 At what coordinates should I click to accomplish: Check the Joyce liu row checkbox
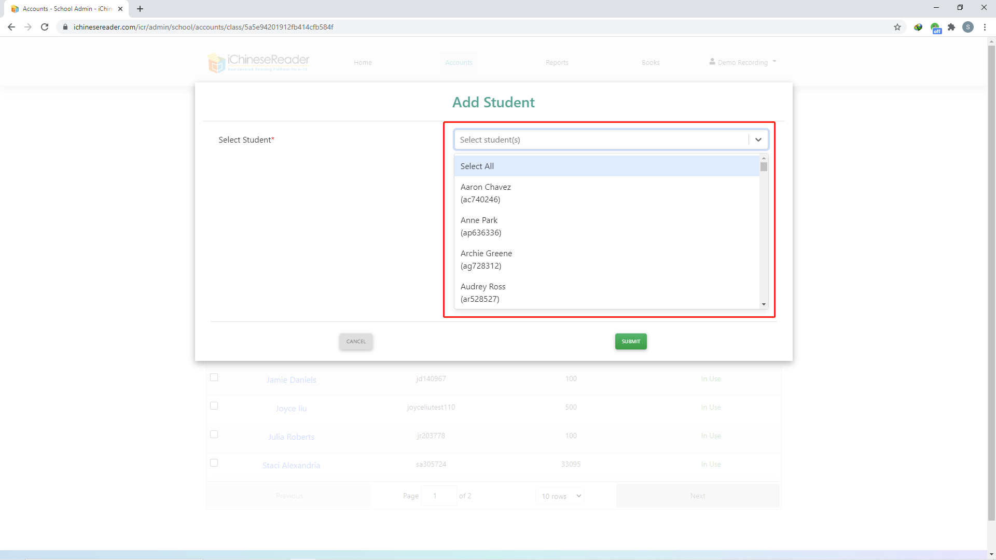pyautogui.click(x=214, y=406)
